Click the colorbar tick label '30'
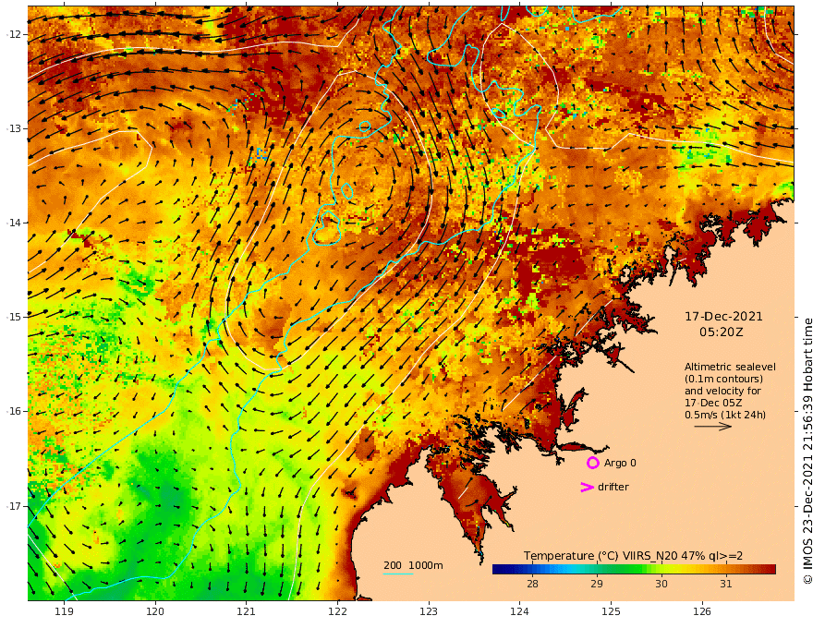The width and height of the screenshot is (813, 628). point(661,584)
